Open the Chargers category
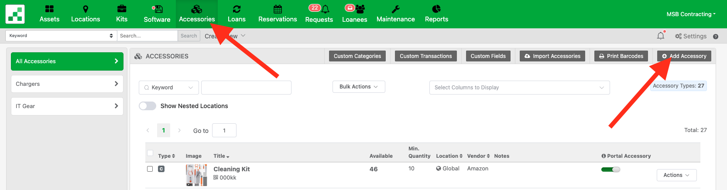 pyautogui.click(x=67, y=84)
